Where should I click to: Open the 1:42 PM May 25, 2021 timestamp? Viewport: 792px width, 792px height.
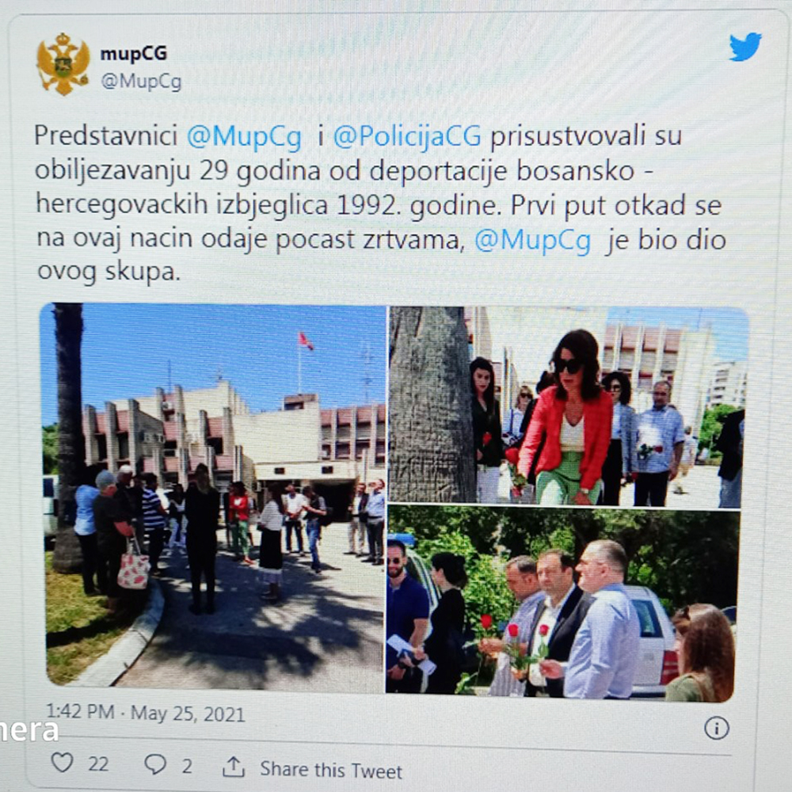pyautogui.click(x=146, y=713)
